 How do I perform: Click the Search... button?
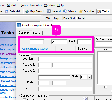(83, 49)
